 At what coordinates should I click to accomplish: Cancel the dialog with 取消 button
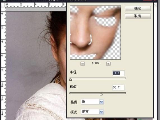coord(138,16)
